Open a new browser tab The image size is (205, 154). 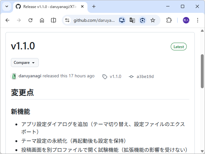[x=94, y=6]
